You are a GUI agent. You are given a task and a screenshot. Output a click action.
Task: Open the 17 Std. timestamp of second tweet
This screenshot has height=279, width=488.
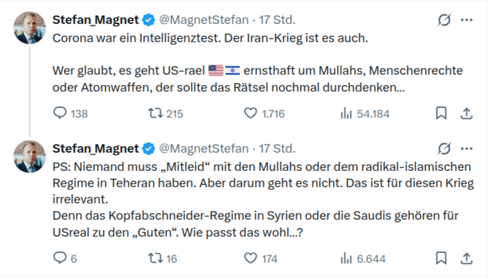(277, 148)
